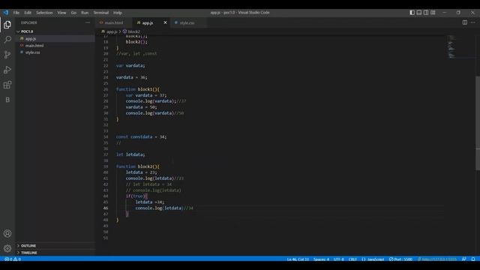Image resolution: width=480 pixels, height=270 pixels.
Task: Open the Extensions view
Action: [x=7, y=85]
